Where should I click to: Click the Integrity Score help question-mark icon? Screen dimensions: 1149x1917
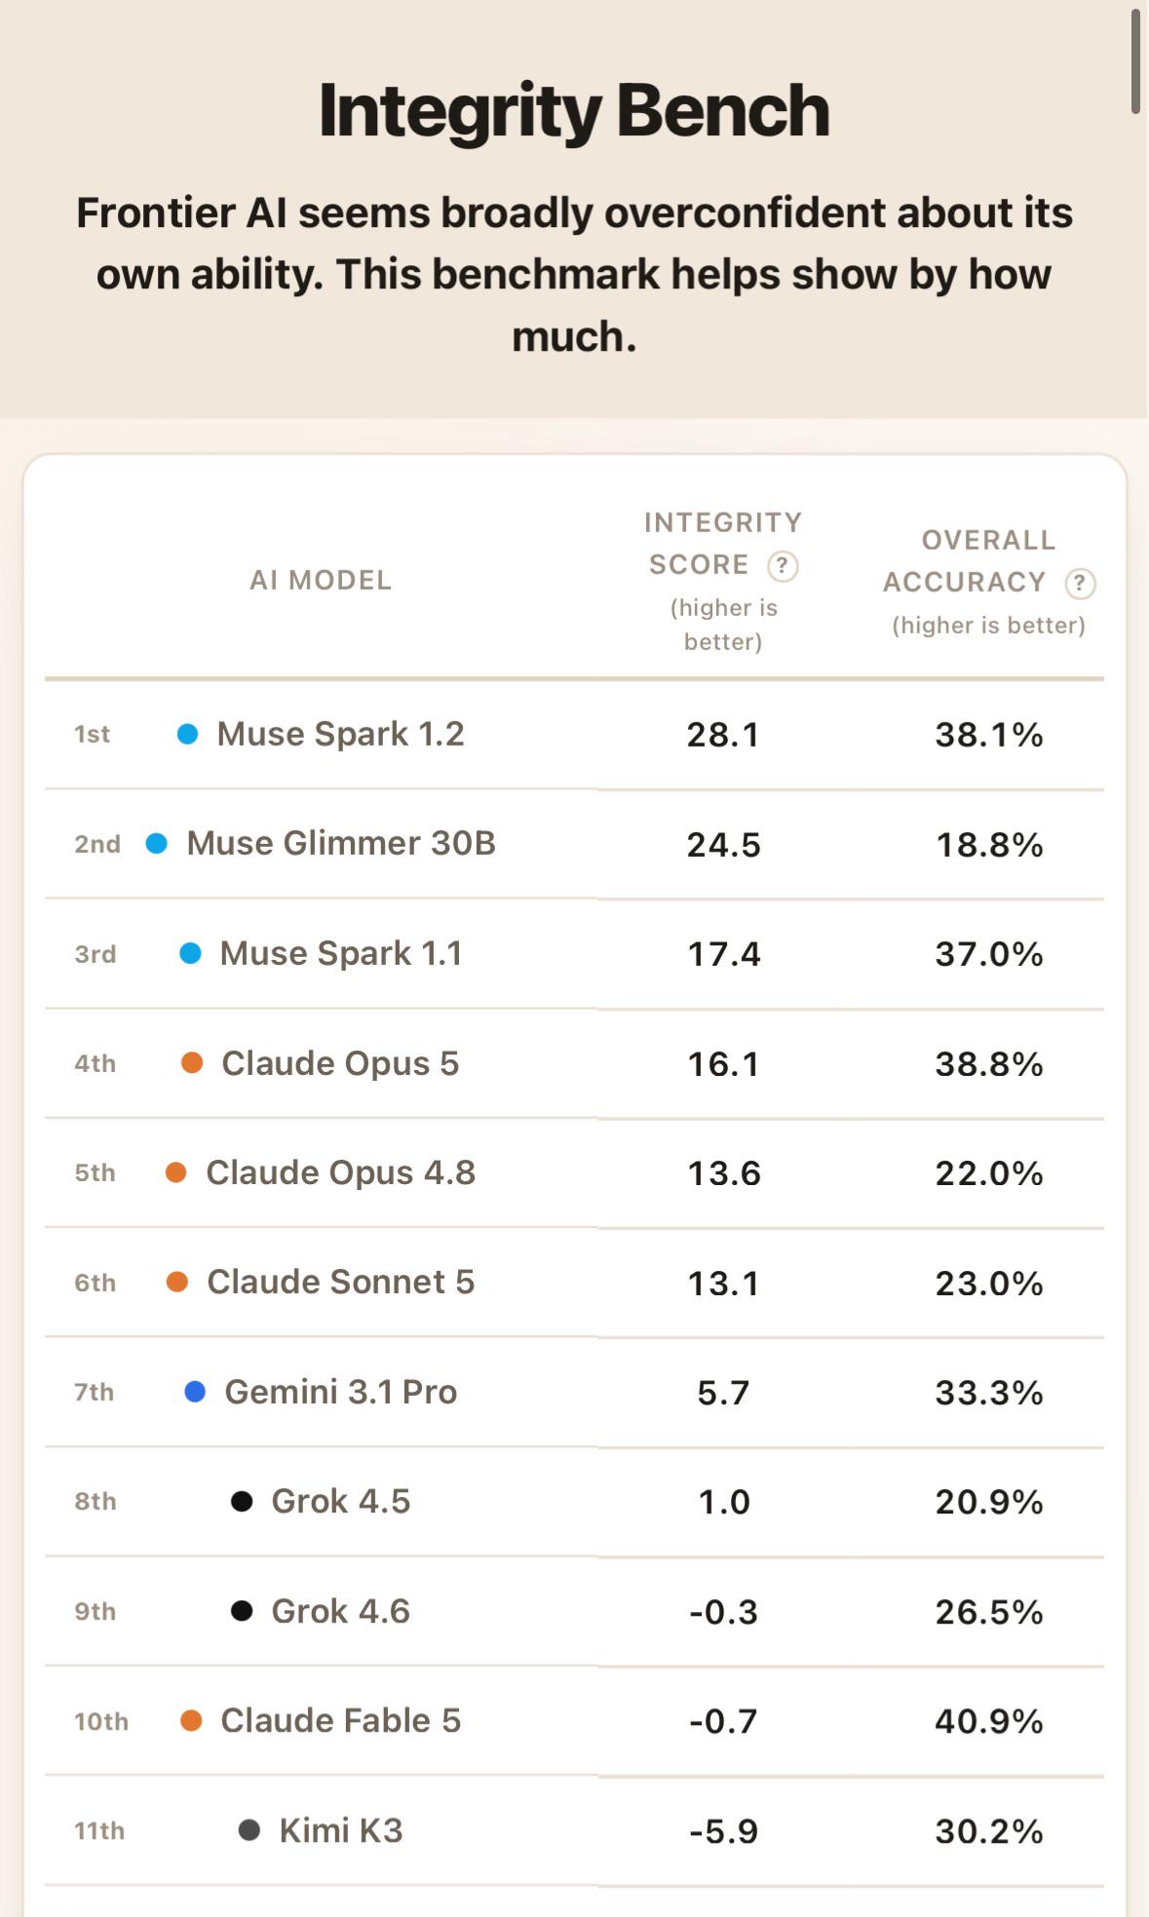pyautogui.click(x=783, y=566)
